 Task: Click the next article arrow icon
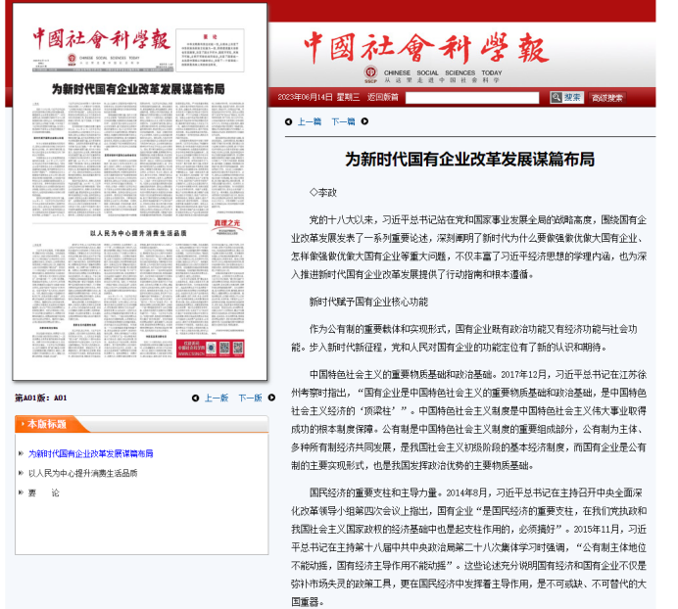(x=364, y=121)
